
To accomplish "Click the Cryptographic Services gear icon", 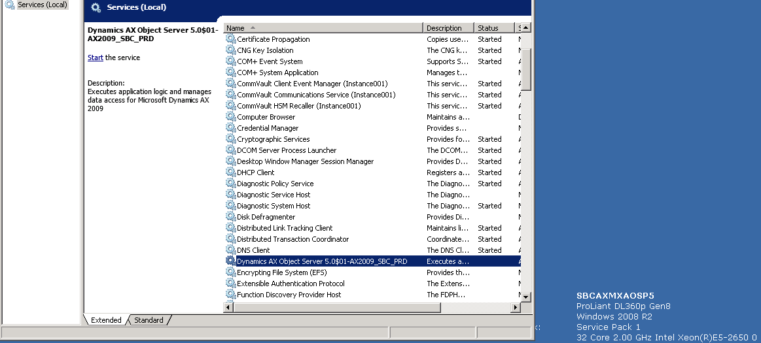I will [230, 139].
